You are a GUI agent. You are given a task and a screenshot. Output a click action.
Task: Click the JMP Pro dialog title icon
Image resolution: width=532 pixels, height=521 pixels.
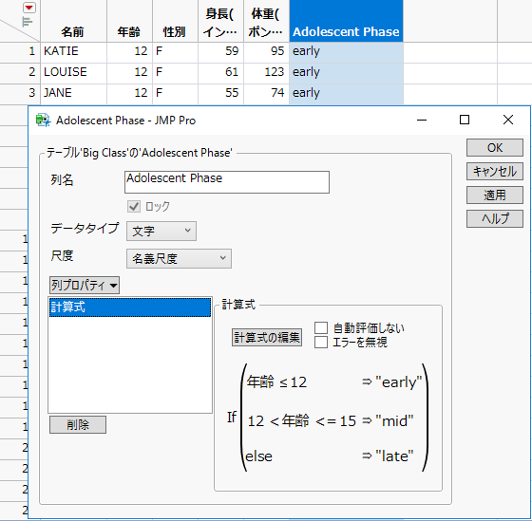43,121
